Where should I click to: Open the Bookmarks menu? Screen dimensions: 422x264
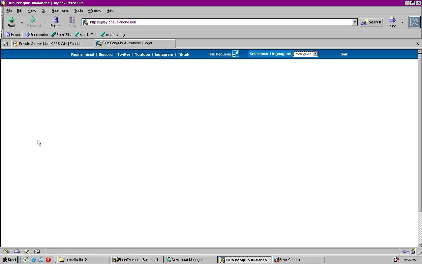[60, 11]
